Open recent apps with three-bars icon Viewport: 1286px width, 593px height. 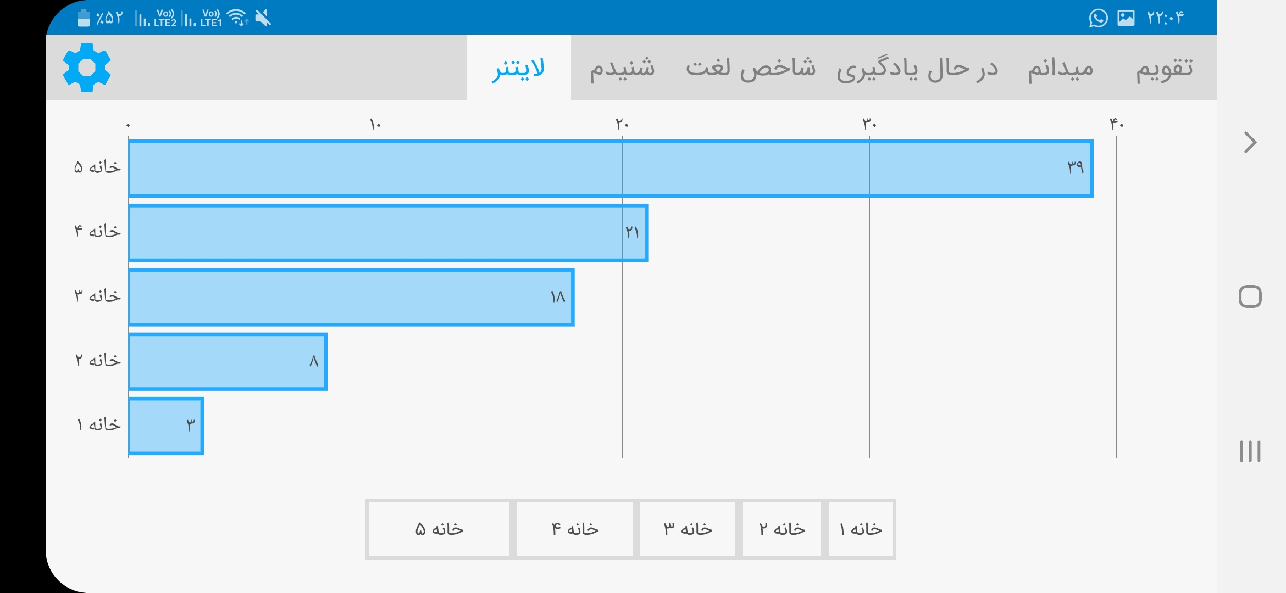(x=1250, y=451)
